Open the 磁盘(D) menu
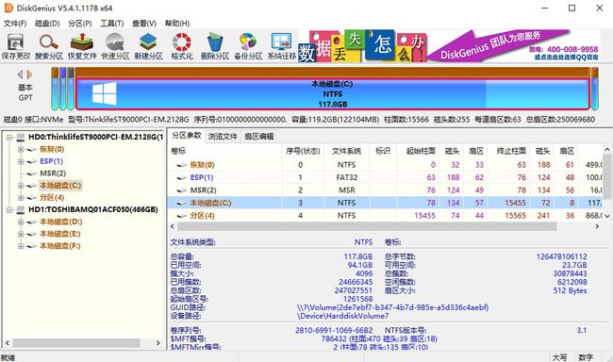Image resolution: width=613 pixels, height=362 pixels. tap(47, 24)
